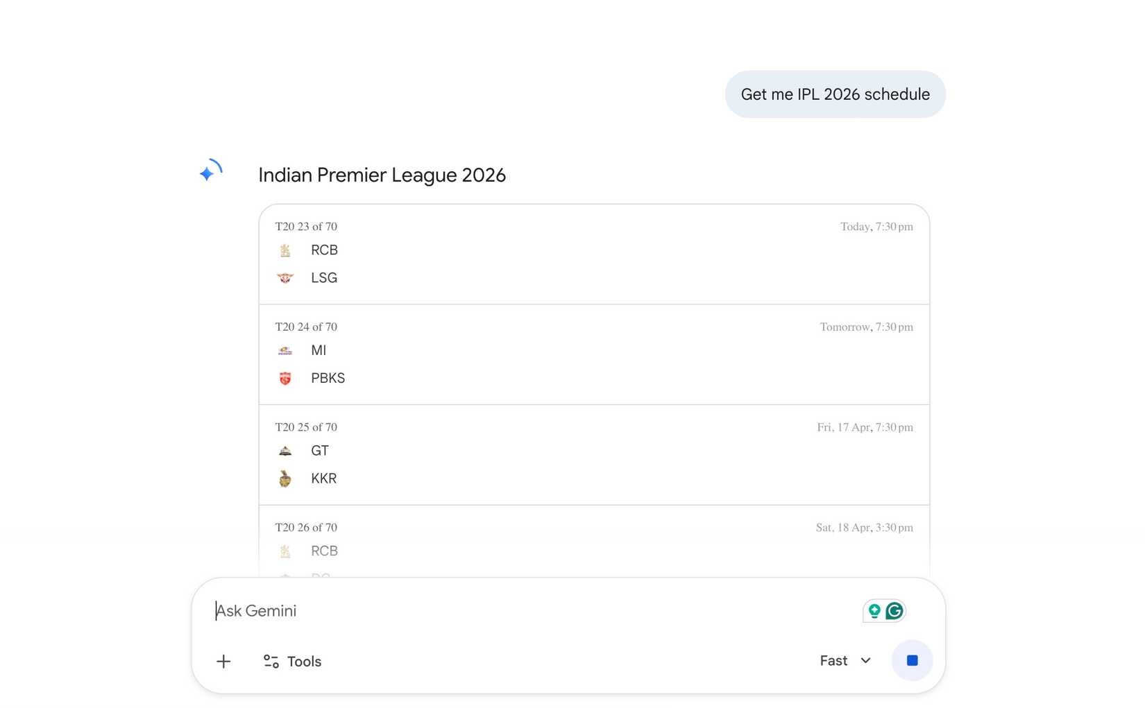
Task: Click the KKR team logo
Action: click(x=285, y=479)
